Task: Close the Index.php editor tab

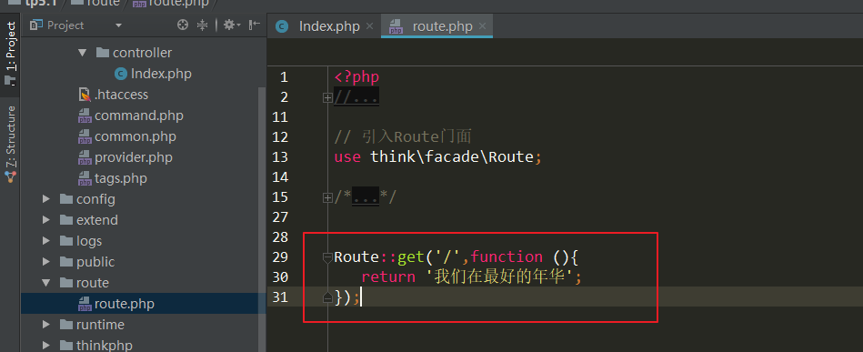Action: pos(369,25)
